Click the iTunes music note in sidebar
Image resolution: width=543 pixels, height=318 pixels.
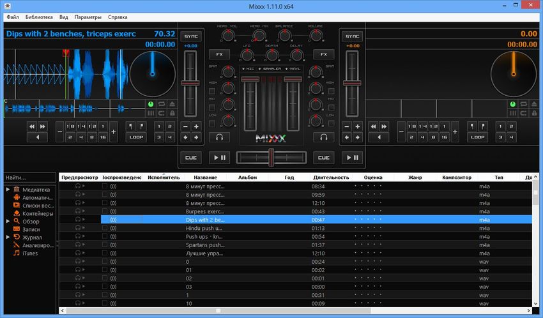coord(16,254)
